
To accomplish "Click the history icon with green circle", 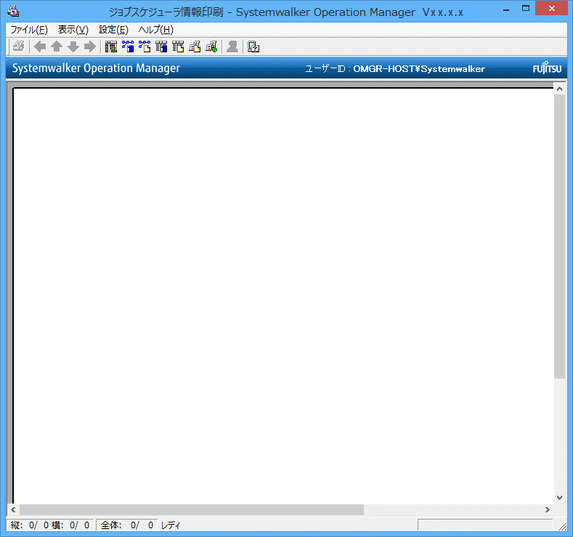I will click(211, 47).
